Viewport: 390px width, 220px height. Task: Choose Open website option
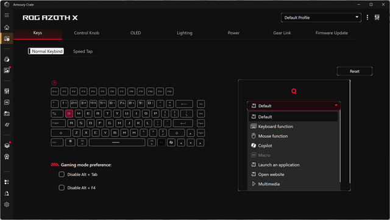point(294,174)
